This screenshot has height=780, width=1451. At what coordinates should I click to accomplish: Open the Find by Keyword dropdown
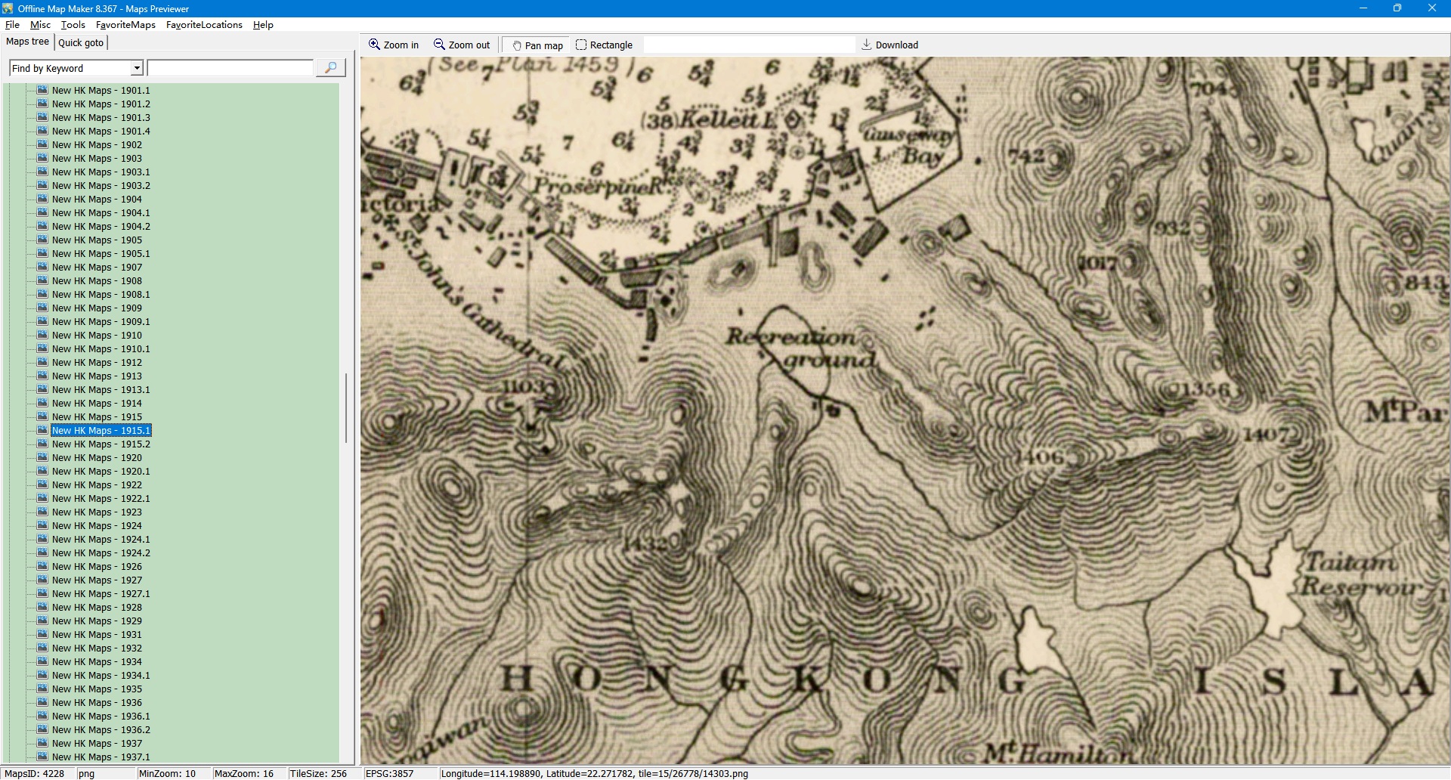coord(137,68)
